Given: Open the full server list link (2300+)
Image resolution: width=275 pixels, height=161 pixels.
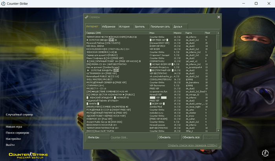Looking at the screenshot, I should pyautogui.click(x=192, y=145).
